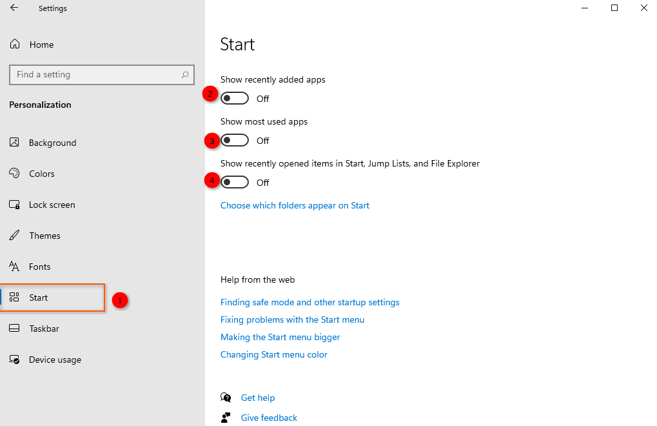
Task: Switch to the Taskbar settings page
Action: pos(44,329)
